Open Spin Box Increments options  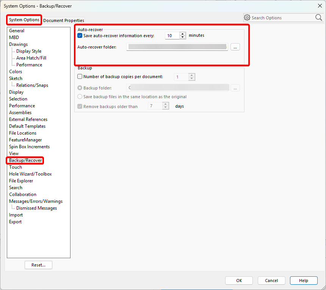click(x=29, y=147)
